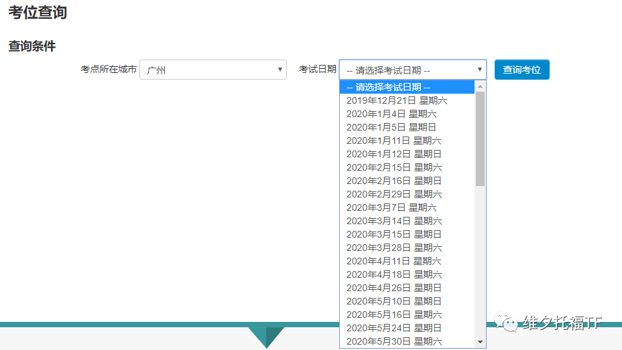Select 2020年2月16日 星期日 option

(x=407, y=181)
